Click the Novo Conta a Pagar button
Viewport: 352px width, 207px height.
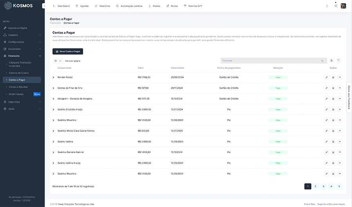(x=68, y=51)
